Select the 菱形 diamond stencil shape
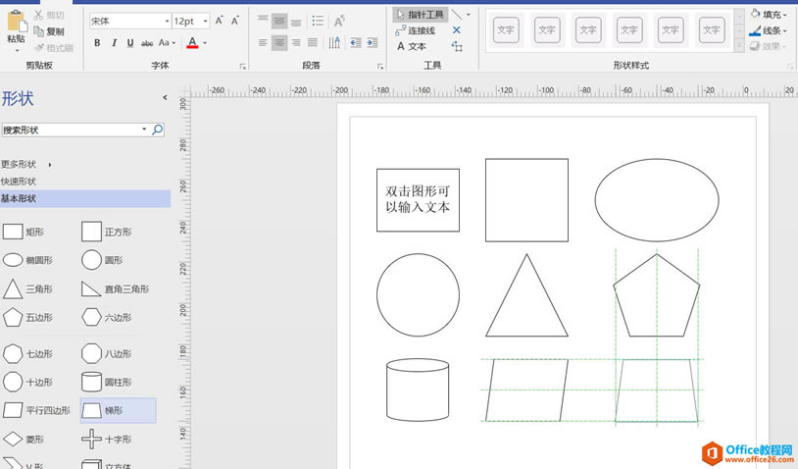The height and width of the screenshot is (469, 798). tap(24, 439)
